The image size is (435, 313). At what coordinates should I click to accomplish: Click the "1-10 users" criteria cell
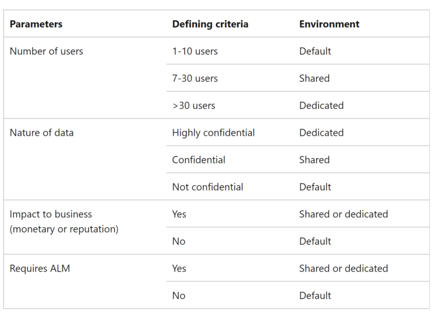[x=195, y=51]
